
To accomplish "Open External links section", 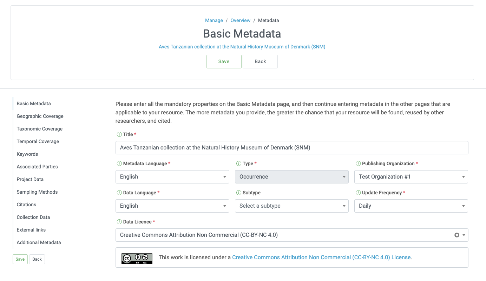I will tap(31, 230).
